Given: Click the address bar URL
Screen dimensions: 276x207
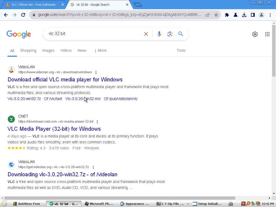Looking at the screenshot, I should [x=119, y=15].
